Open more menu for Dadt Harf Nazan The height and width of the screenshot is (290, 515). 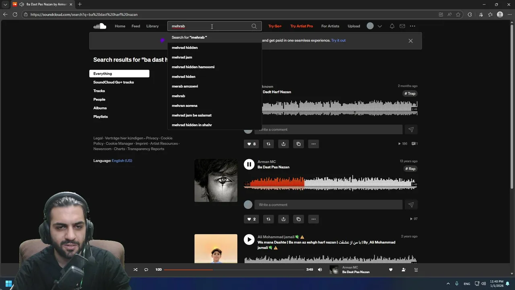313,144
